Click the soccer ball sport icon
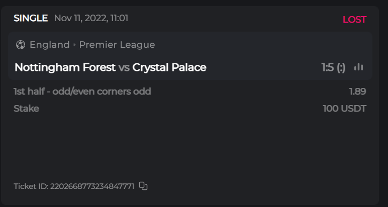 [21, 45]
